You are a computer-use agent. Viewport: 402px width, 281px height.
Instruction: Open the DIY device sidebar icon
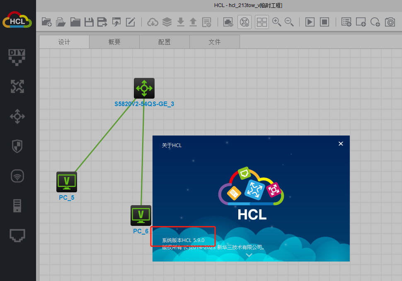17,58
